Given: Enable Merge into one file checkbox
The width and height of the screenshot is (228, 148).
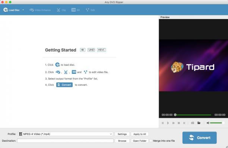Looking at the screenshot, I should (151, 141).
